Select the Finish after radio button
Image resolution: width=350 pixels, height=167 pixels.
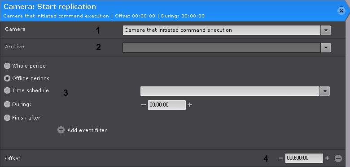coord(7,118)
